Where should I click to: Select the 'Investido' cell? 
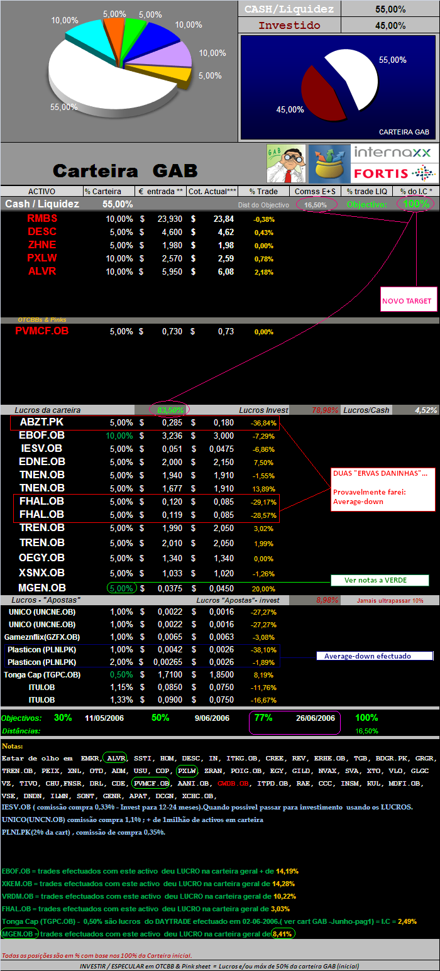click(289, 25)
